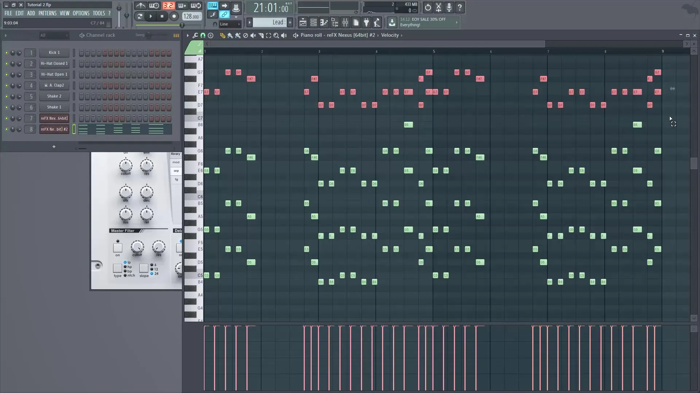Open the channel rack 'All' group selector

coord(54,35)
